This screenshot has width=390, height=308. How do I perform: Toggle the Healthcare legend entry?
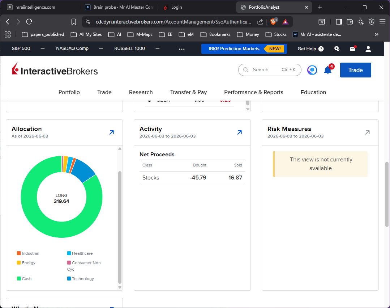tap(80, 253)
